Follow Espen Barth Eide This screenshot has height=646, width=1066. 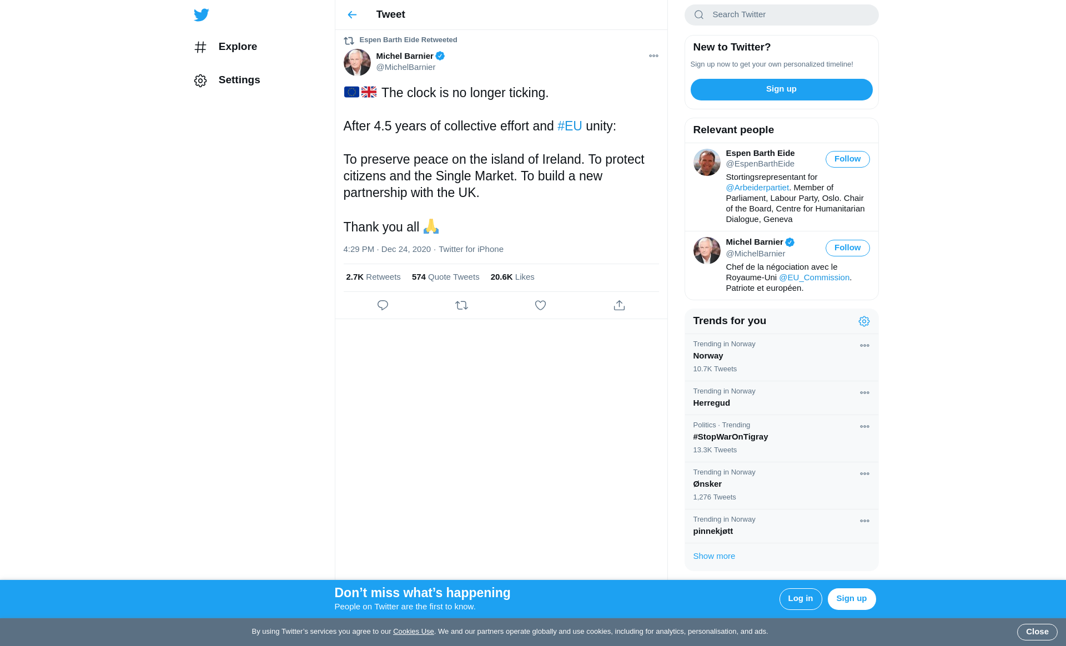click(847, 159)
